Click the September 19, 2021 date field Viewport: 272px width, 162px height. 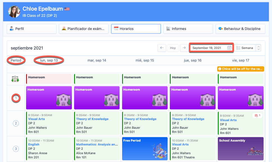point(209,48)
